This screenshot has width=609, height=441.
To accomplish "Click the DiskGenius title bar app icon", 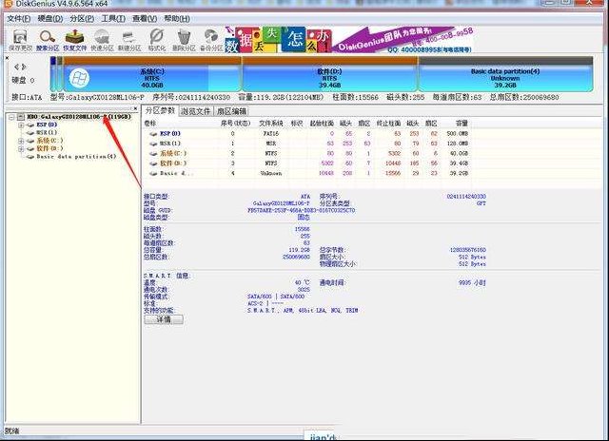I will pos(7,4).
